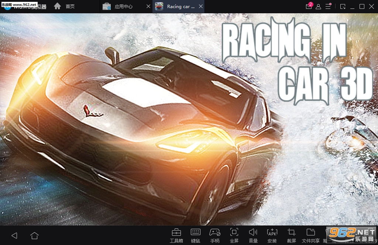The width and height of the screenshot is (378, 245).
Task: Close the 应用中心 tab
Action: [x=148, y=7]
